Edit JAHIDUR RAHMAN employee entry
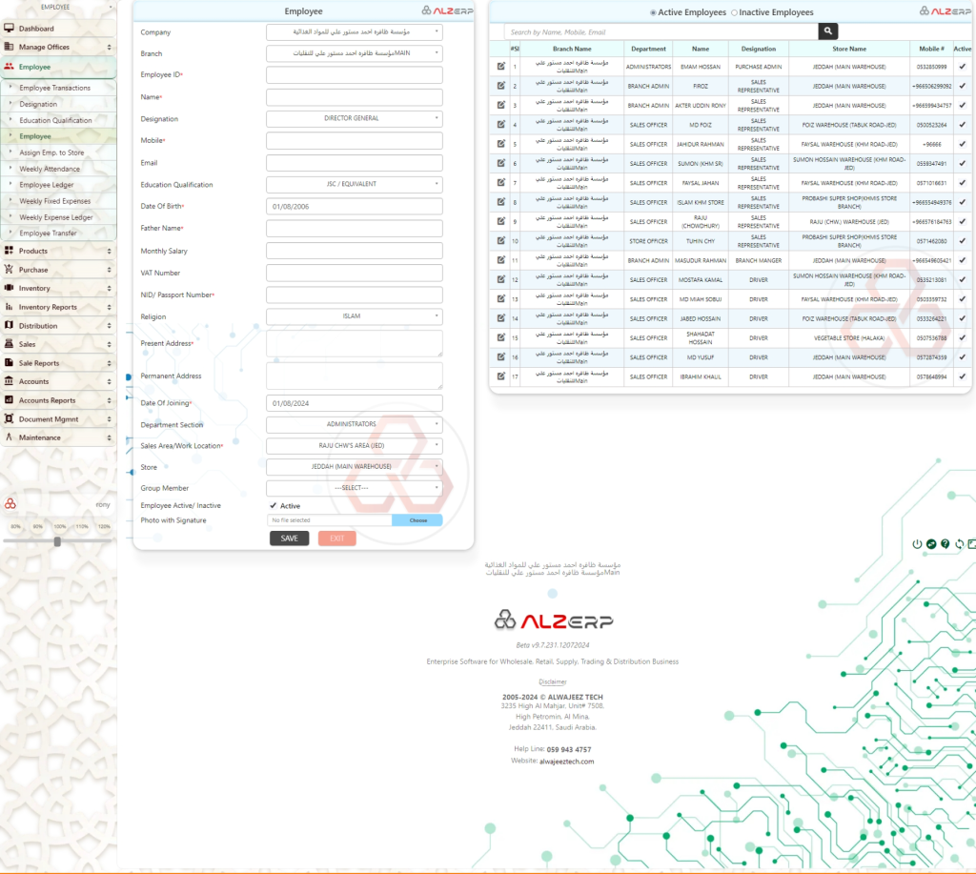The image size is (976, 874). (500, 143)
